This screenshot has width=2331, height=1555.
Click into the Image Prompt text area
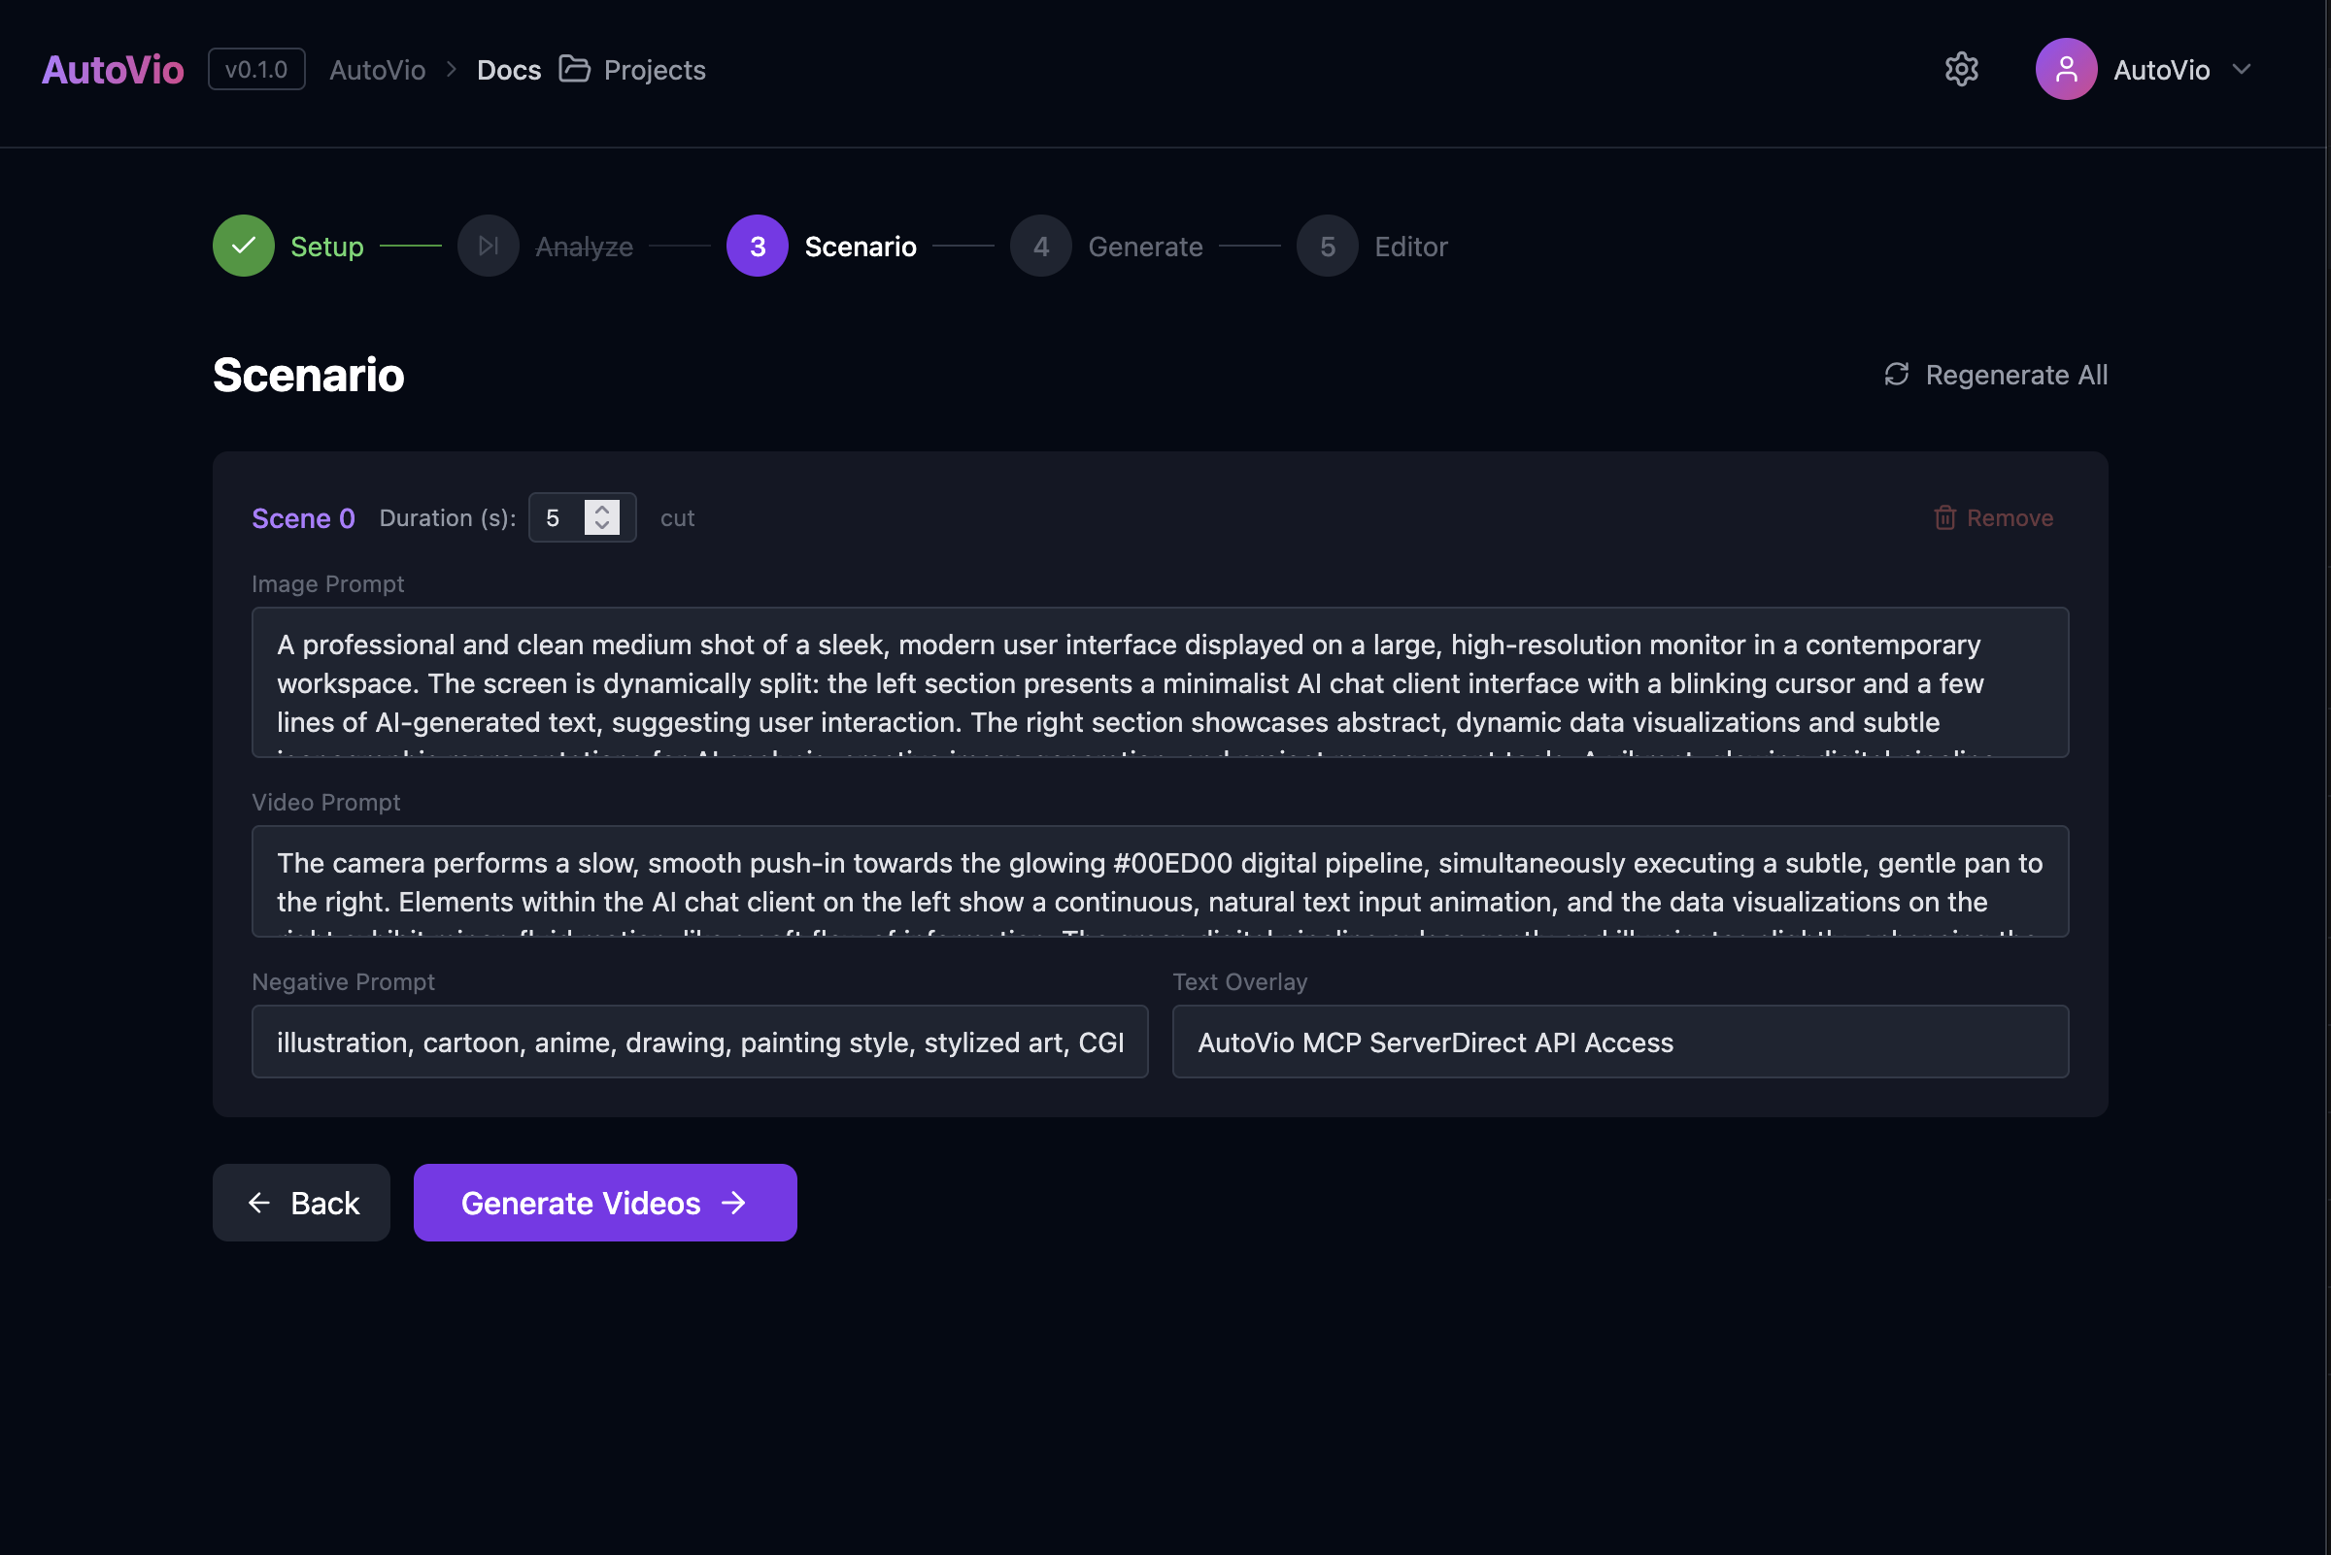(1159, 682)
